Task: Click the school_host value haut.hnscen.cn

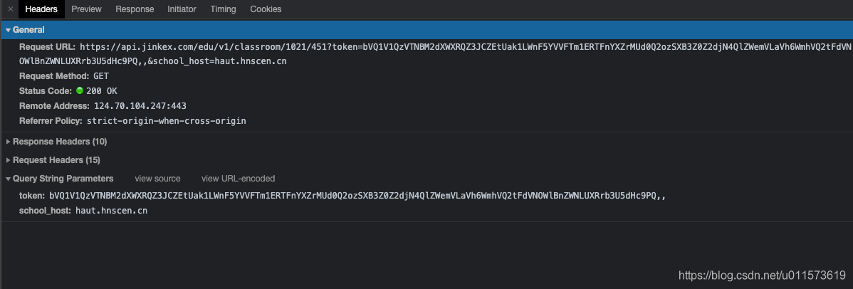Action: (112, 210)
